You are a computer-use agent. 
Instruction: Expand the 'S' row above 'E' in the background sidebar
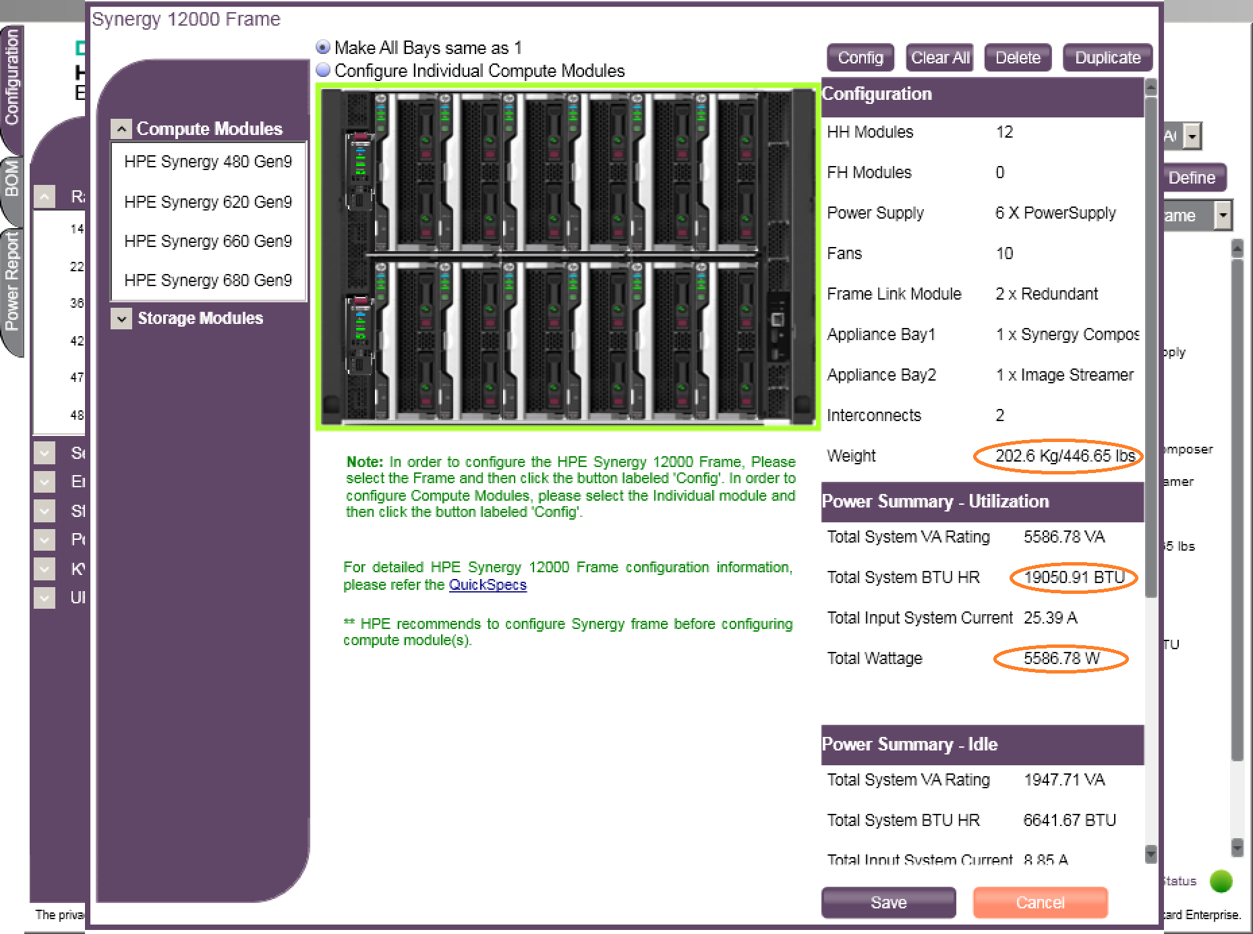pyautogui.click(x=44, y=452)
